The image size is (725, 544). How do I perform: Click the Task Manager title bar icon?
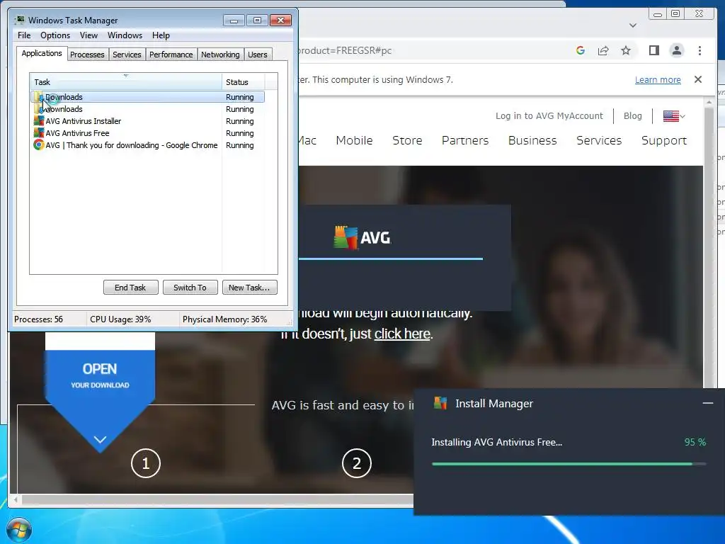[19, 21]
